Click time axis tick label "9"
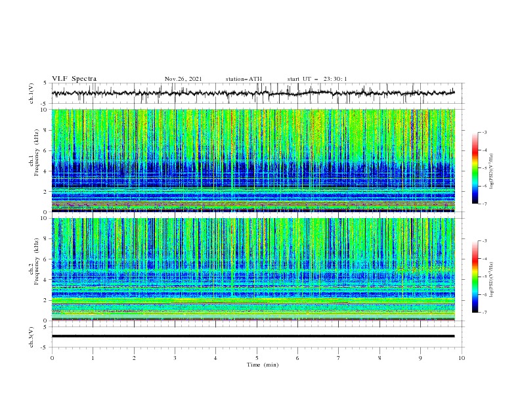Image resolution: width=520 pixels, height=402 pixels. [x=420, y=358]
